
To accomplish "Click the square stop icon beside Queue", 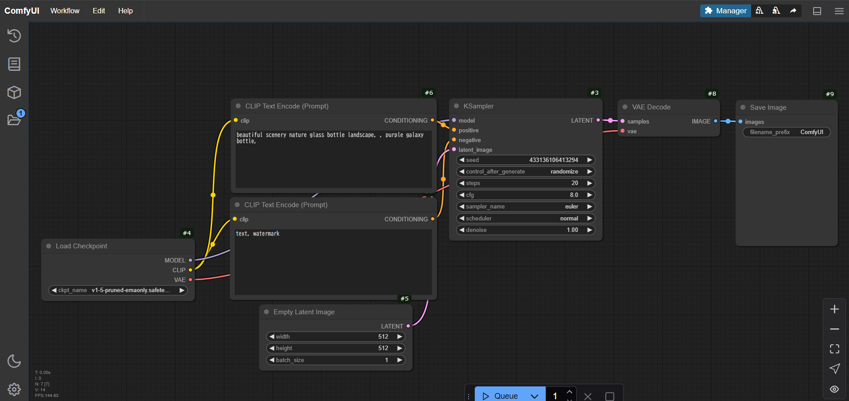I will tap(610, 396).
